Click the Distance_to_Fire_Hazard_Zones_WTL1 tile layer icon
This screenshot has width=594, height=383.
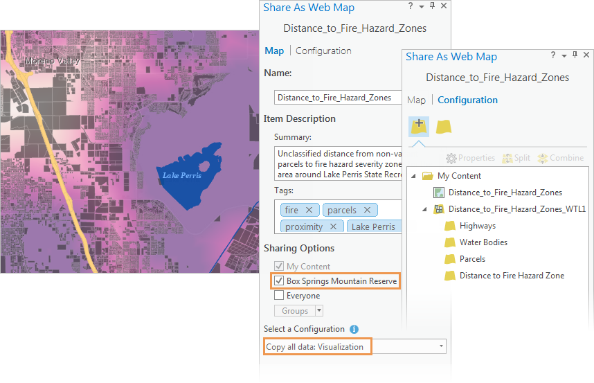coord(439,209)
